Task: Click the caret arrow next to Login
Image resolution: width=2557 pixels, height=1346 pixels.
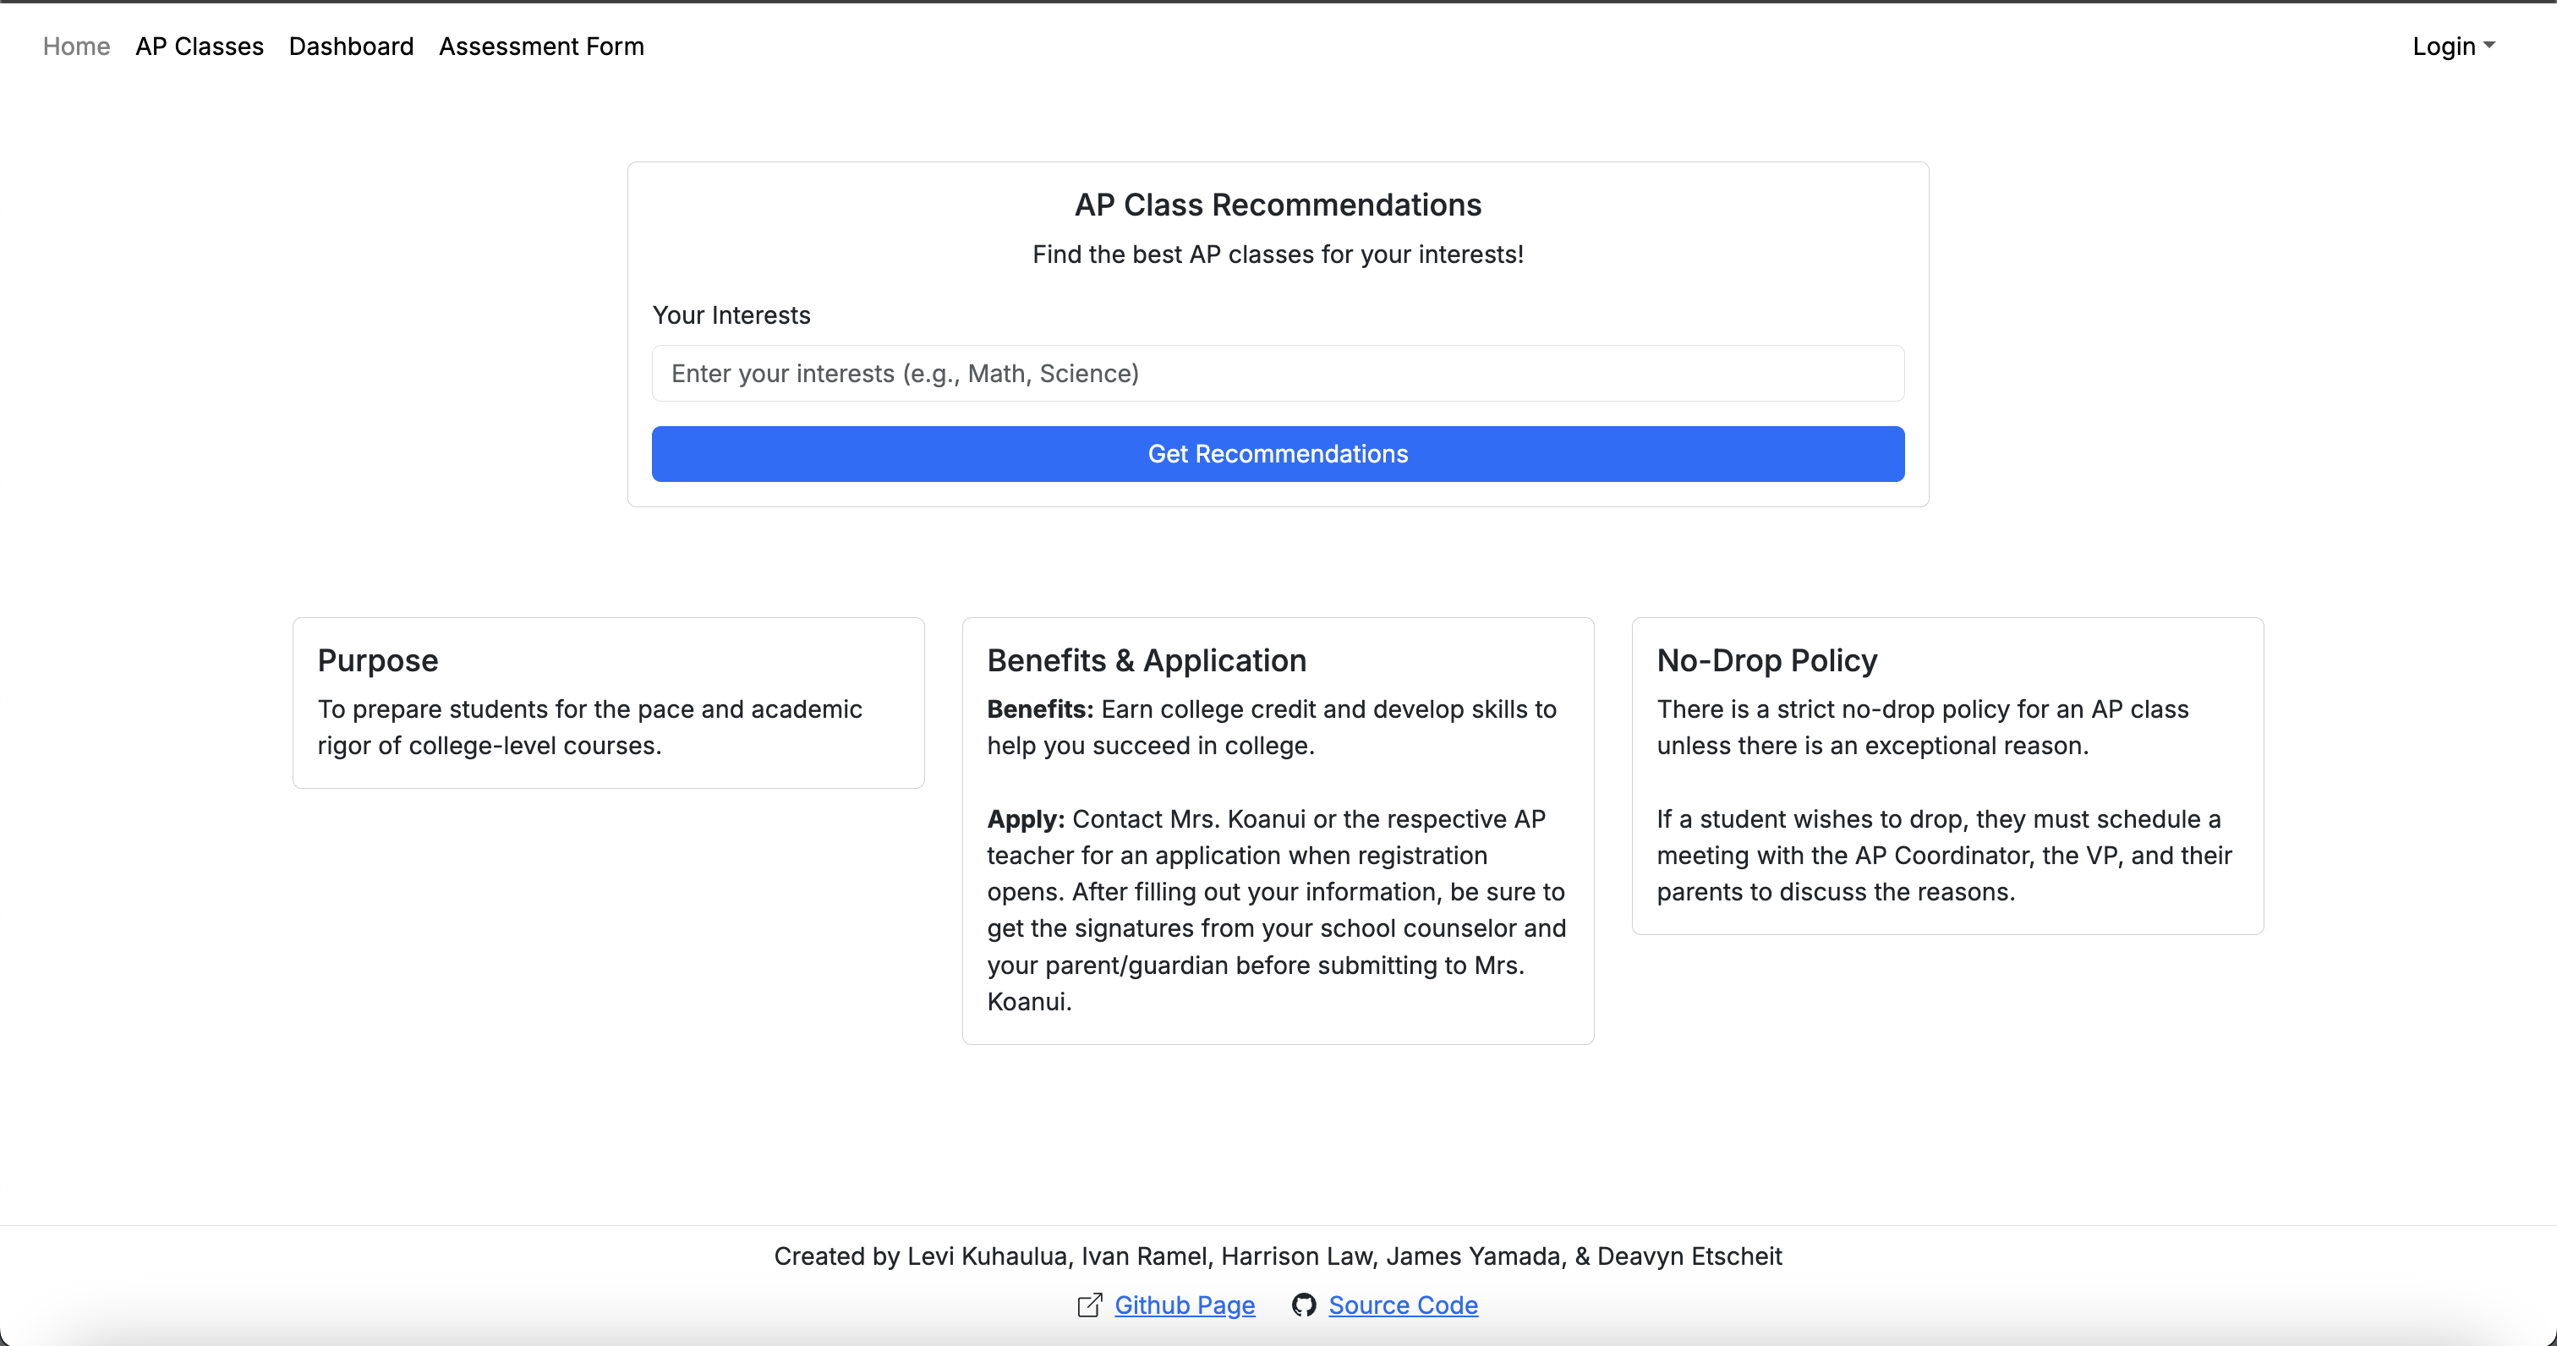Action: click(x=2489, y=46)
